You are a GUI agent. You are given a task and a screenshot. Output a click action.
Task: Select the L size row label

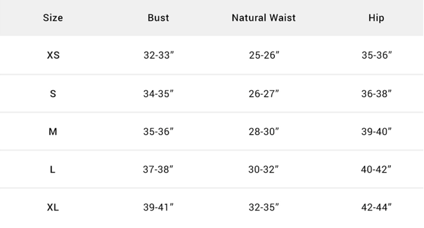pyautogui.click(x=53, y=170)
